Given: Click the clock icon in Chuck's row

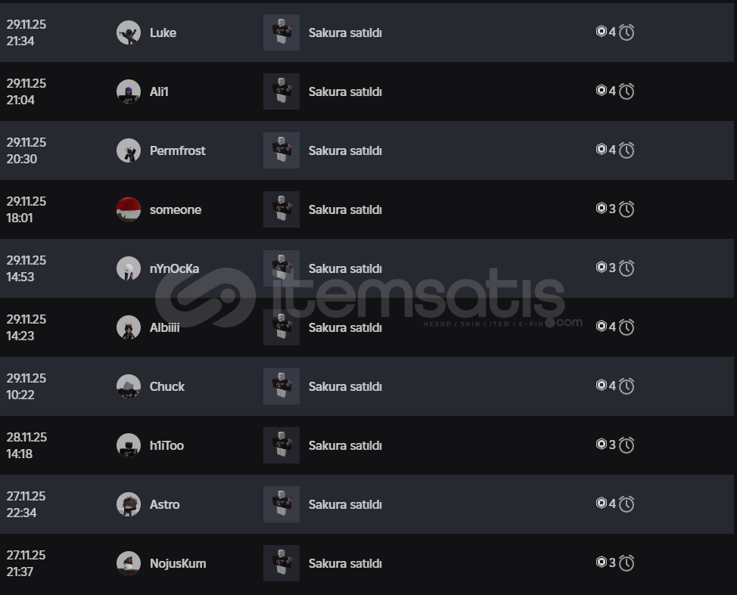Looking at the screenshot, I should click(627, 386).
